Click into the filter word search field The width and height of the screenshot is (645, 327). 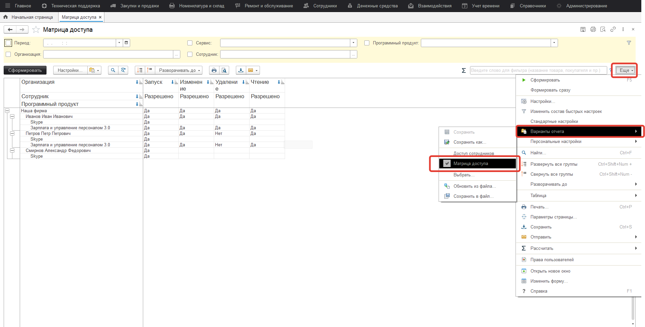pos(538,70)
